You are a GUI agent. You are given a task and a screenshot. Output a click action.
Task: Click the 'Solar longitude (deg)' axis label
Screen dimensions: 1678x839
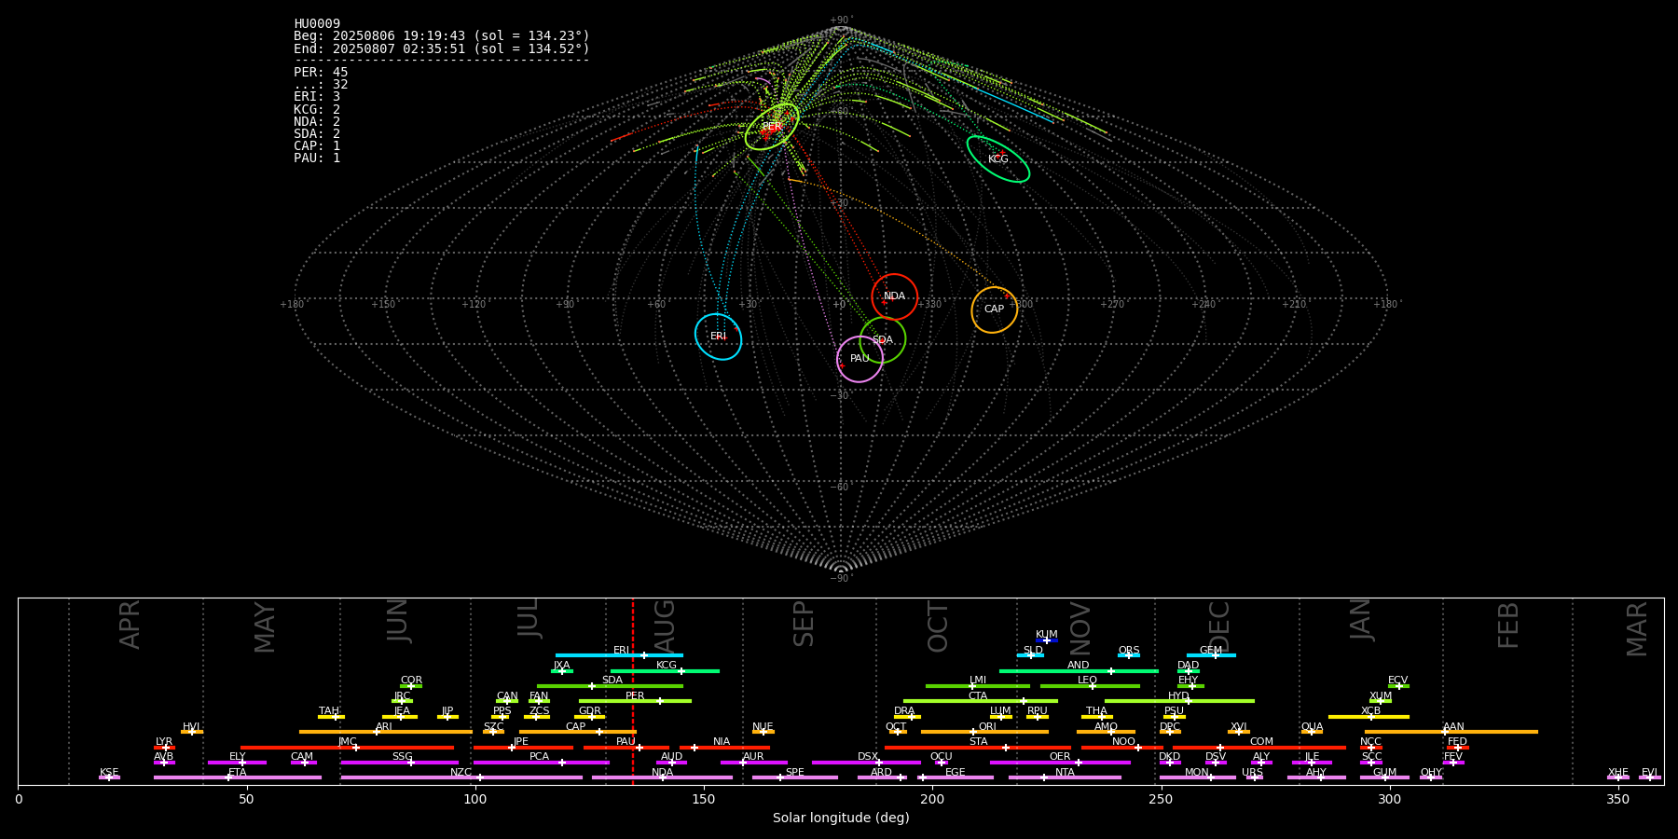(x=841, y=818)
